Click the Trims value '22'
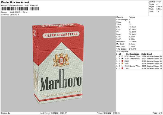Viewport: 163px width, 115px height. click(130, 24)
